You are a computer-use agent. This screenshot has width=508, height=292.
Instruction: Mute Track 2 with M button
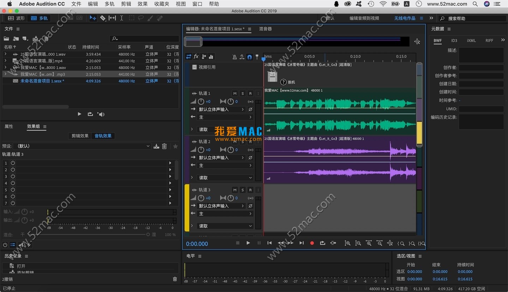[235, 142]
